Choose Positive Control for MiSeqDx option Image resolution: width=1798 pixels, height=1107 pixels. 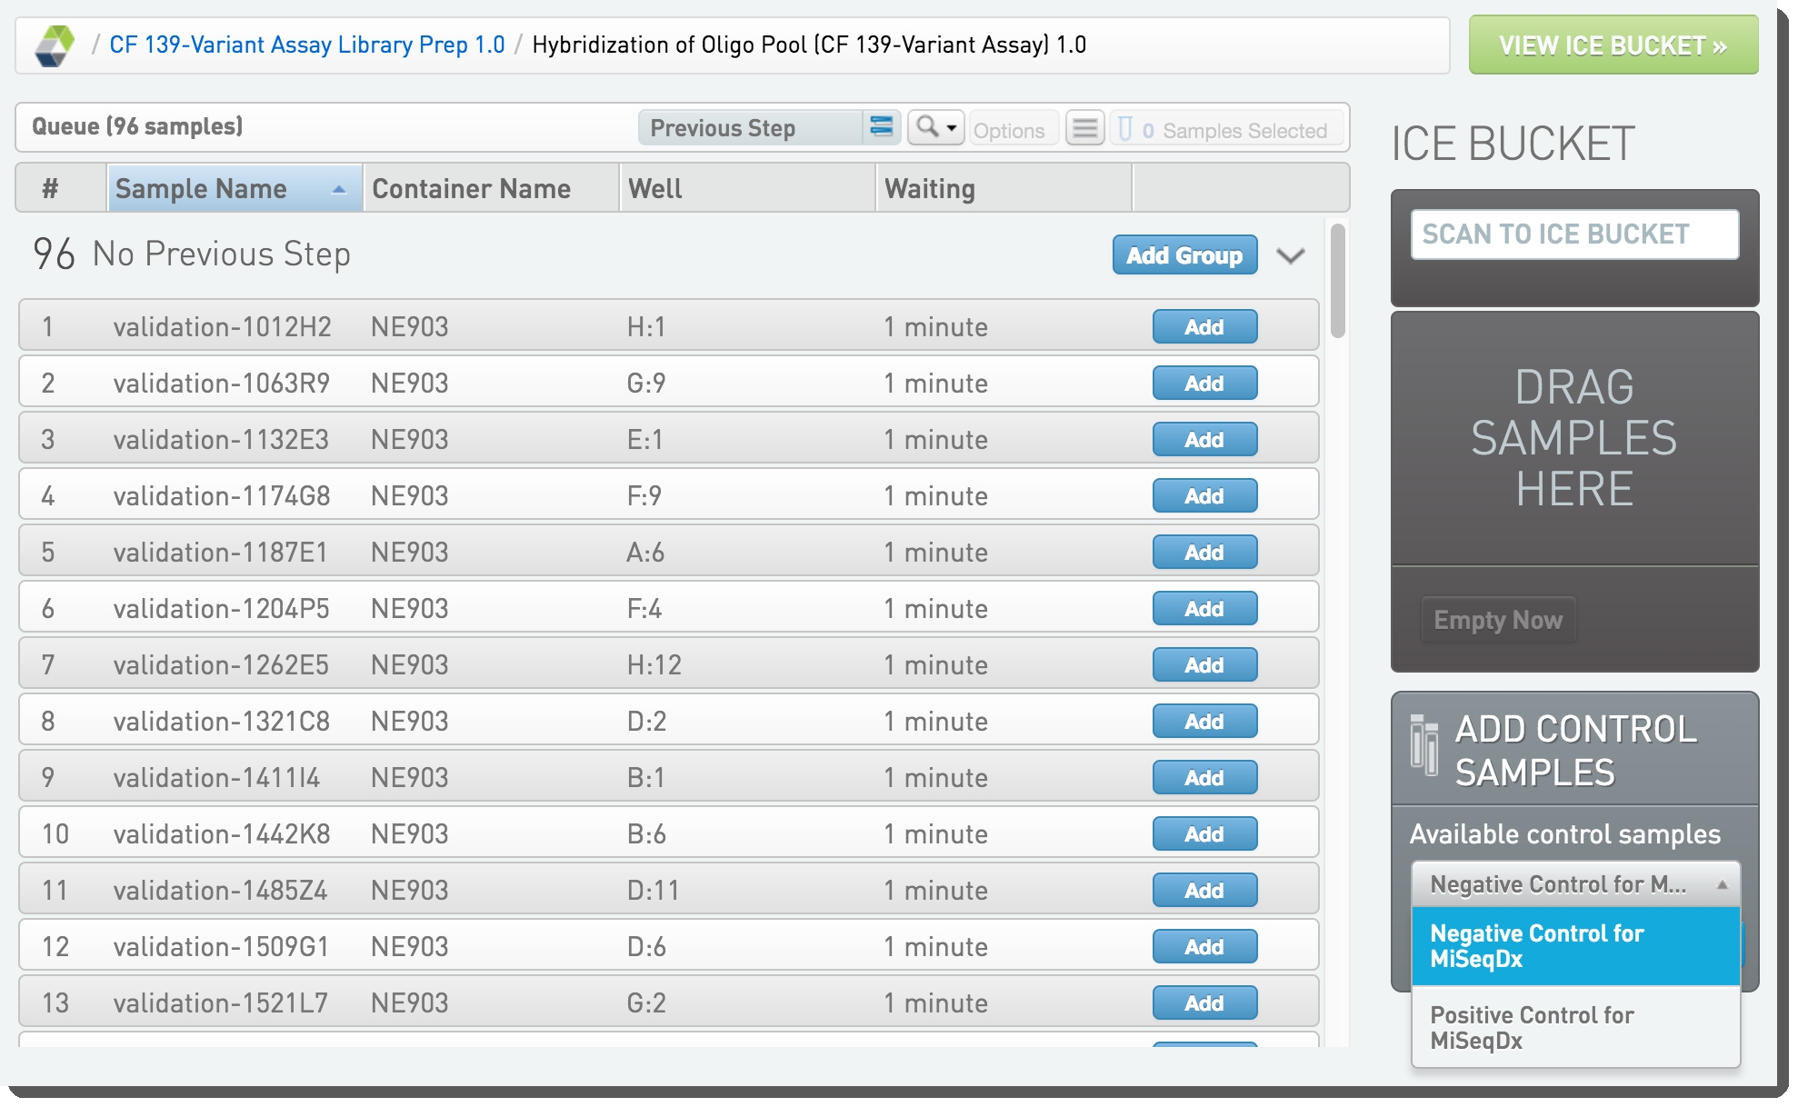pyautogui.click(x=1574, y=1027)
